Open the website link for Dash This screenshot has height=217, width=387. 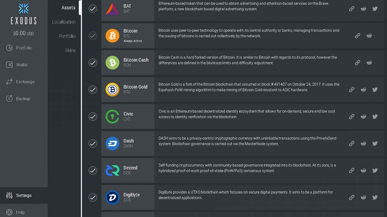click(352, 143)
